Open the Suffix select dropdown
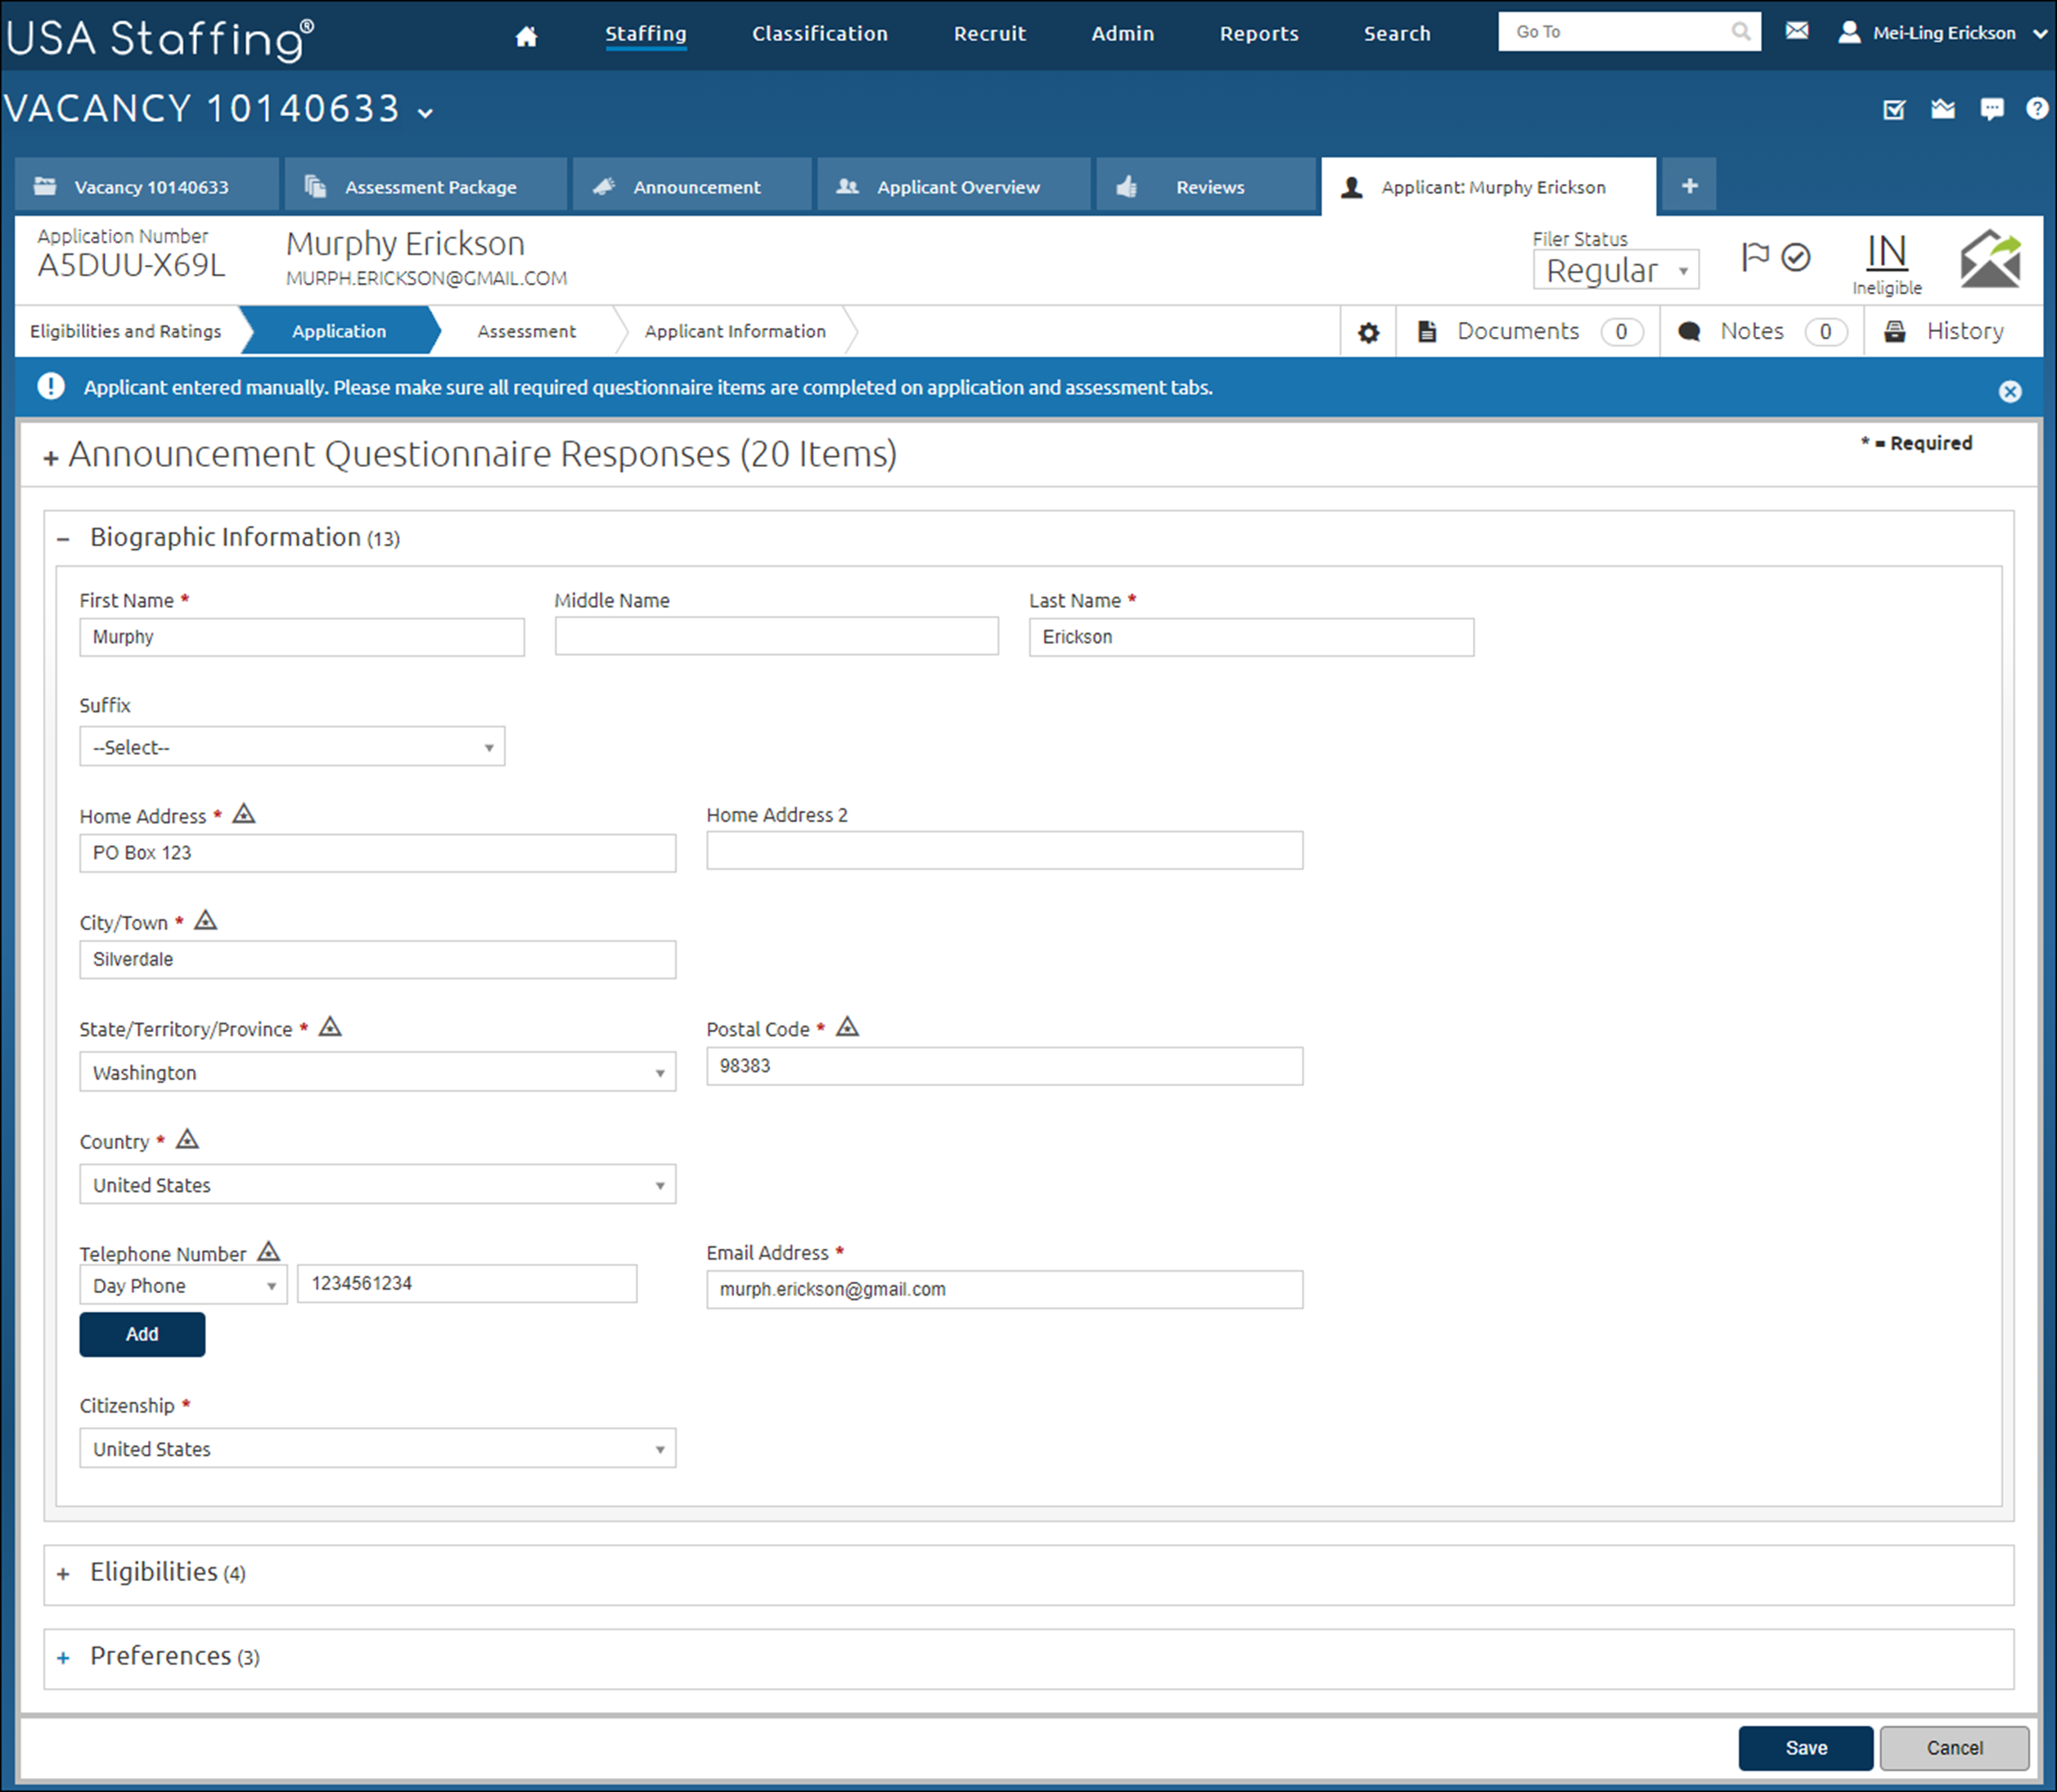2057x1792 pixels. [292, 747]
